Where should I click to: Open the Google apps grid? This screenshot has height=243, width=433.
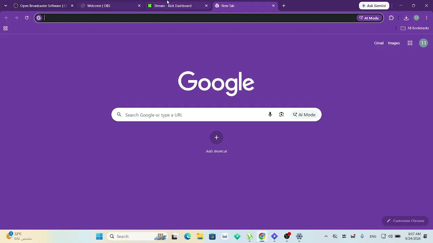410,43
